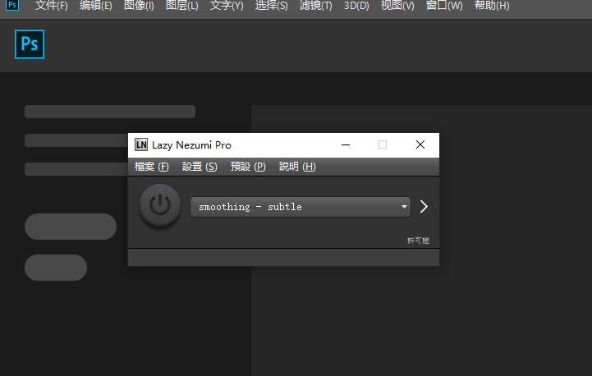
Task: Open Photoshop 图像(I) menu
Action: click(x=139, y=6)
